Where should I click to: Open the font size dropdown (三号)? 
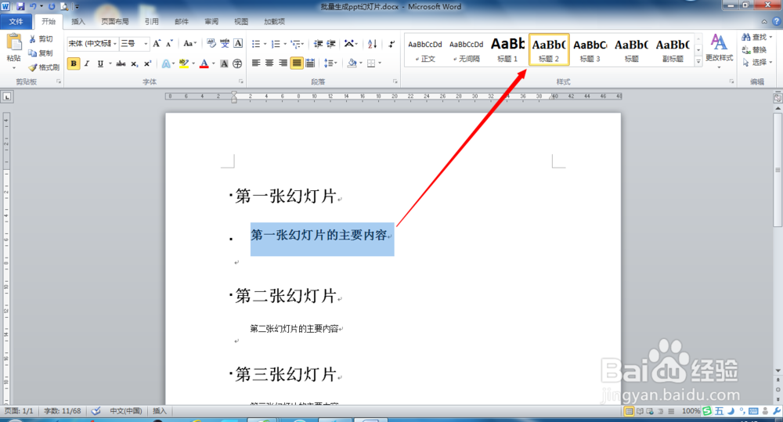pos(146,44)
